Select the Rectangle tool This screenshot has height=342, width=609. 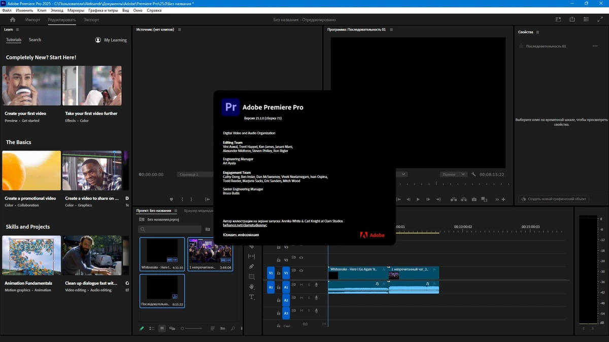point(252,277)
